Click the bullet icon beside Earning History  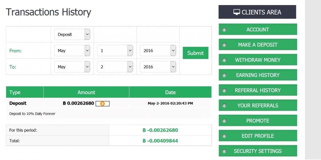tap(224, 75)
